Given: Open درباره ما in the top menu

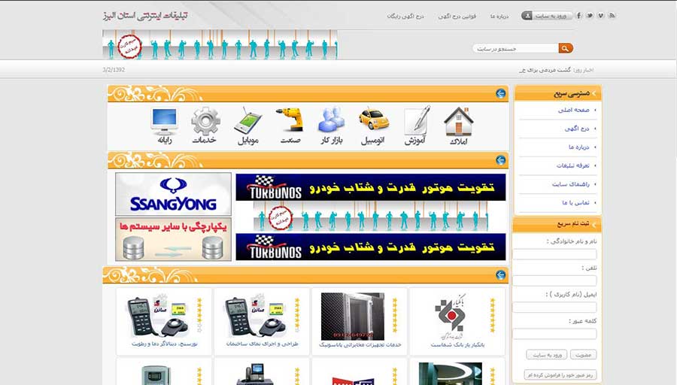Looking at the screenshot, I should [x=499, y=16].
